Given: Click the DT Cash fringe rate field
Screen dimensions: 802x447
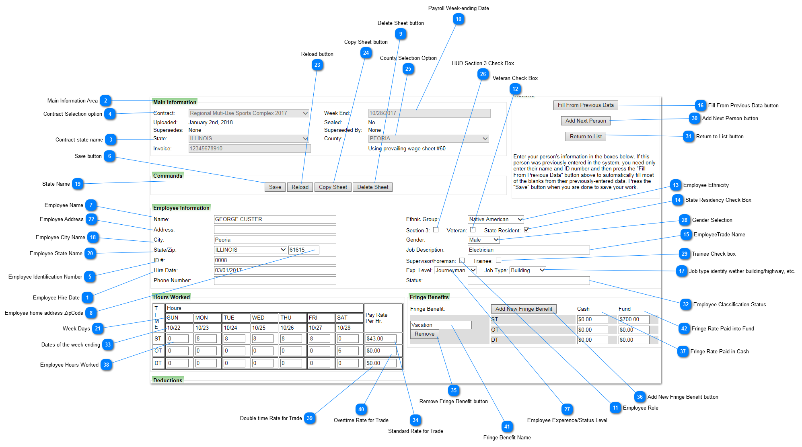Looking at the screenshot, I should [x=592, y=340].
